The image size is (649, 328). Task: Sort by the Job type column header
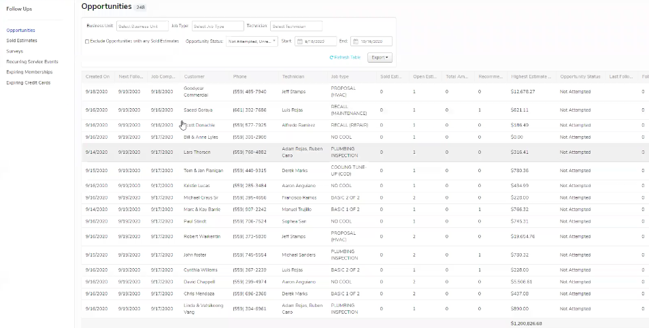coord(340,77)
